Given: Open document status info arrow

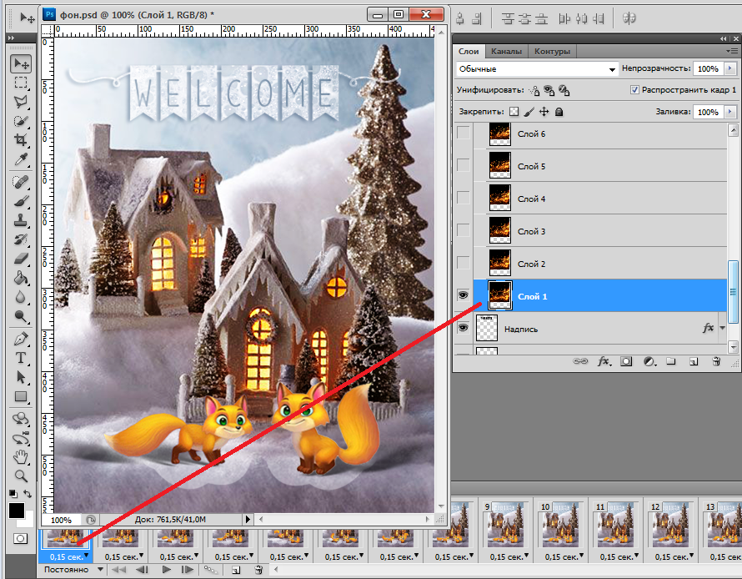Looking at the screenshot, I should 248,520.
